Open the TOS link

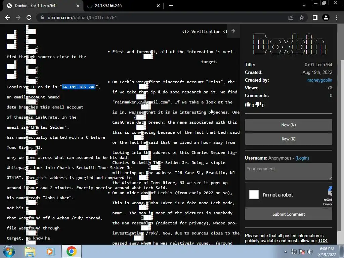pyautogui.click(x=323, y=241)
